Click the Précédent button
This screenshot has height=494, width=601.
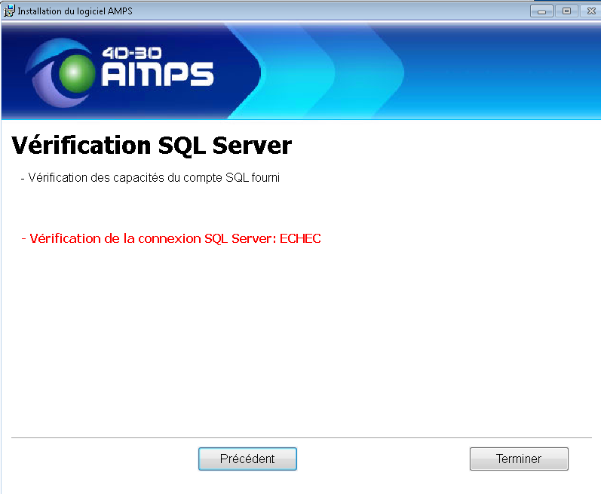pos(247,459)
